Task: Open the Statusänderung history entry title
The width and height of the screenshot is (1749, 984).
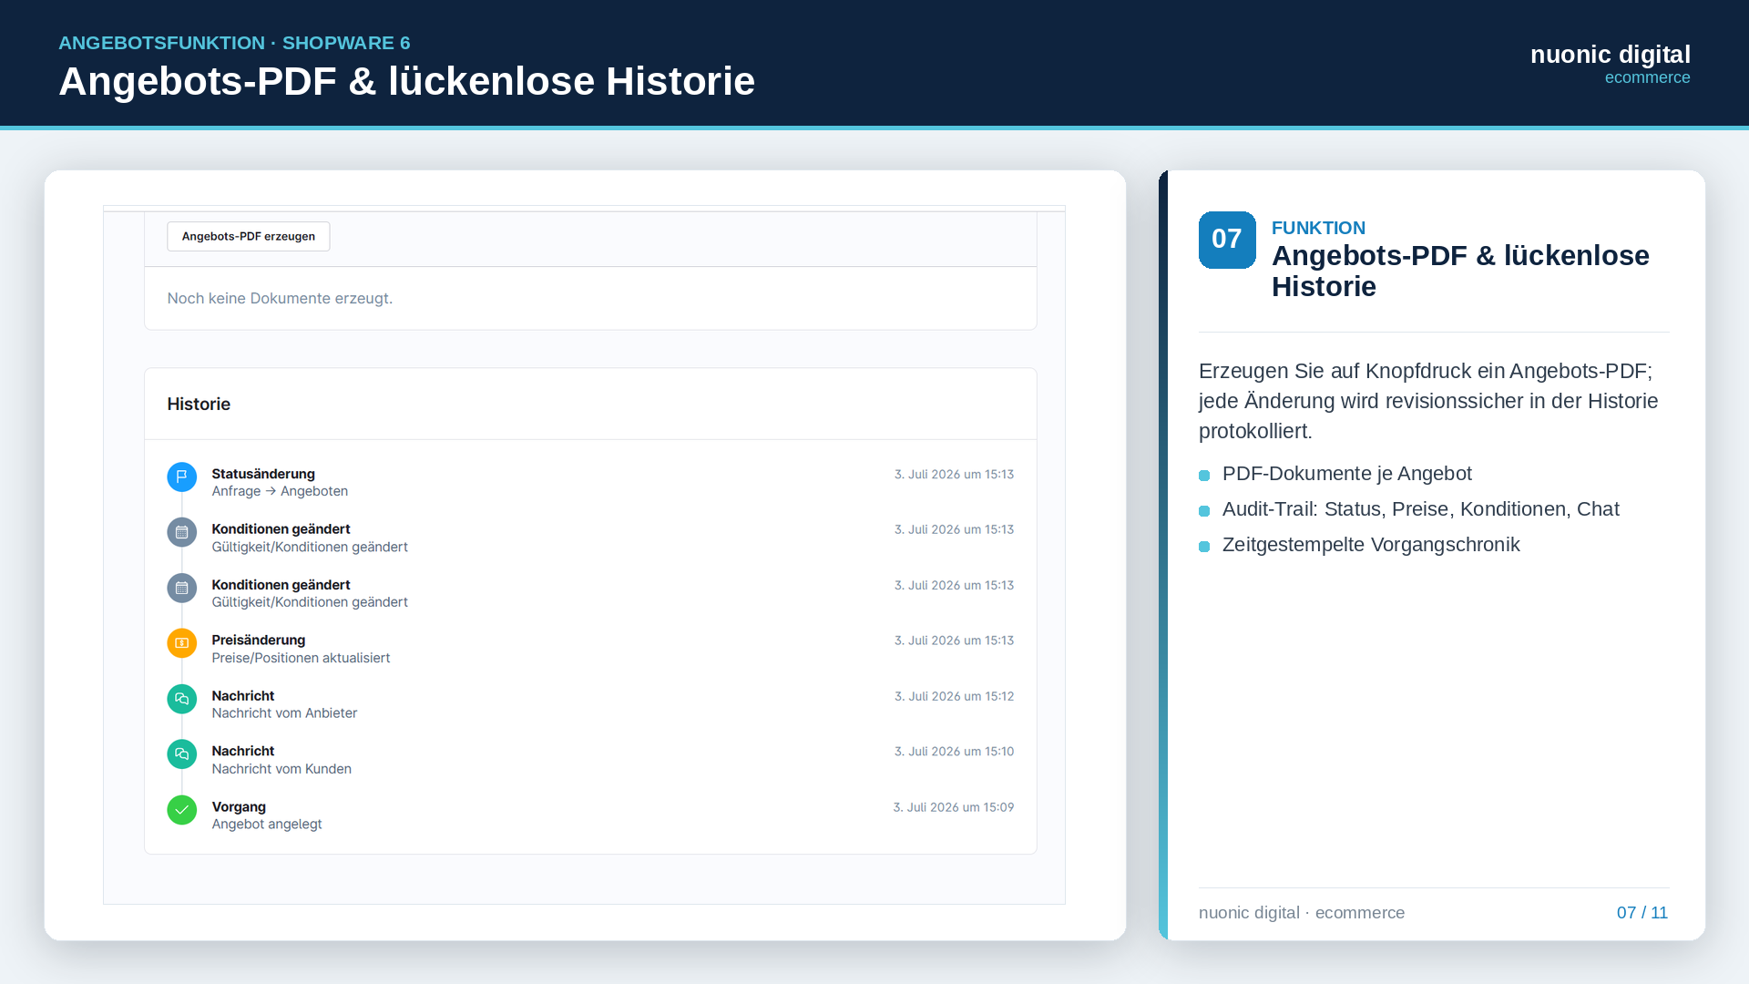Action: coord(263,474)
